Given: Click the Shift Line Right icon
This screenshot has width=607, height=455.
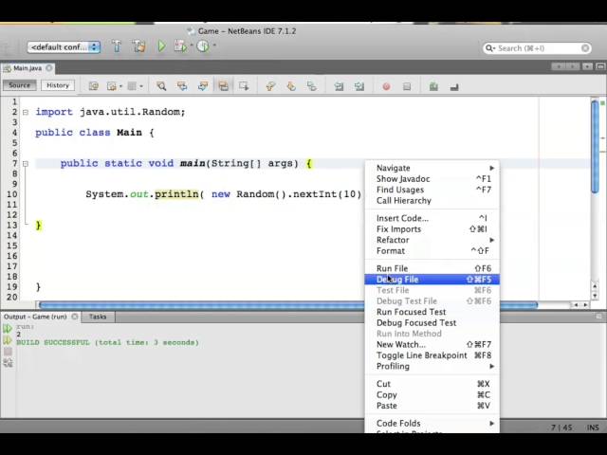Looking at the screenshot, I should point(359,86).
